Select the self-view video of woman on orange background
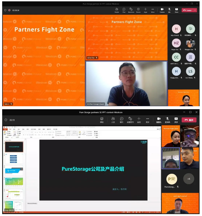Image resolution: width=202 pixels, height=216 pixels. (183, 98)
